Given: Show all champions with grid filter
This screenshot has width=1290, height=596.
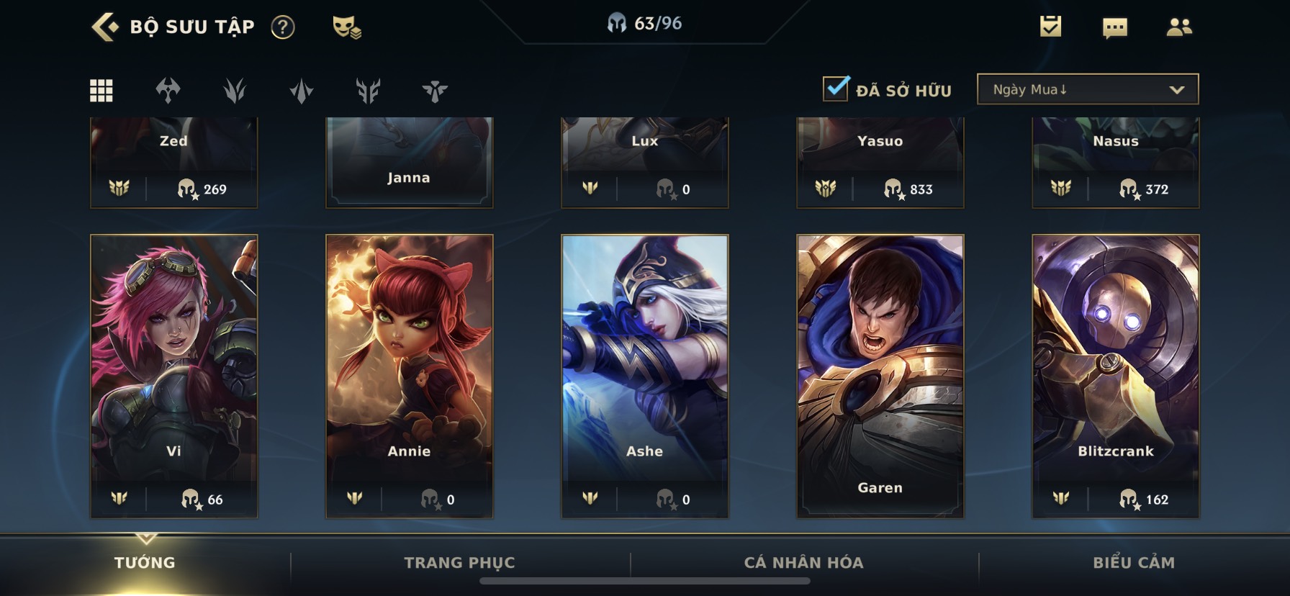Looking at the screenshot, I should [101, 91].
